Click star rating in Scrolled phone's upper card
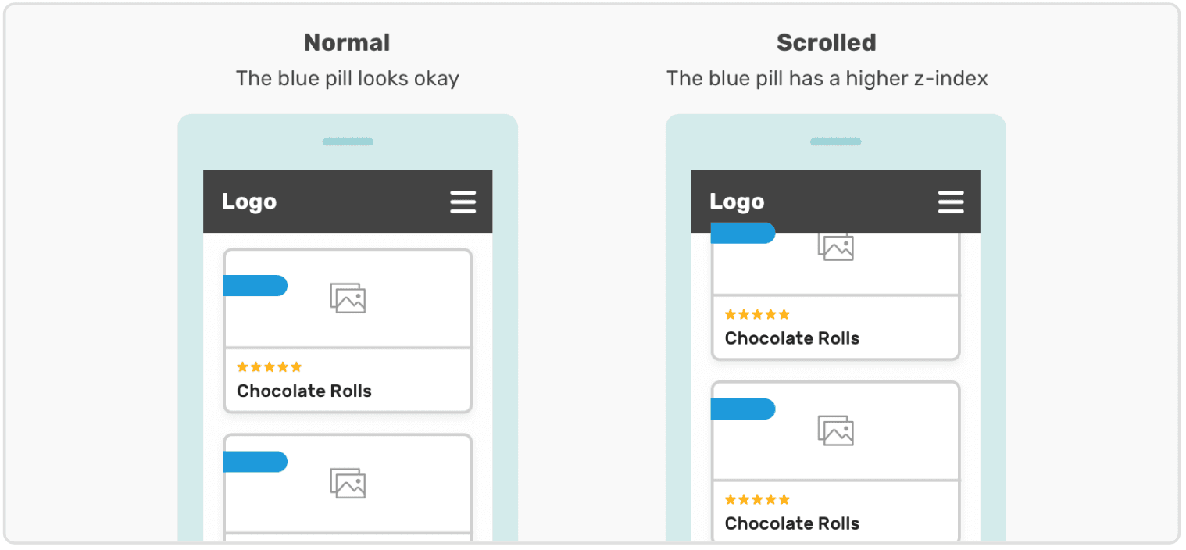The height and width of the screenshot is (550, 1186). pyautogui.click(x=757, y=315)
